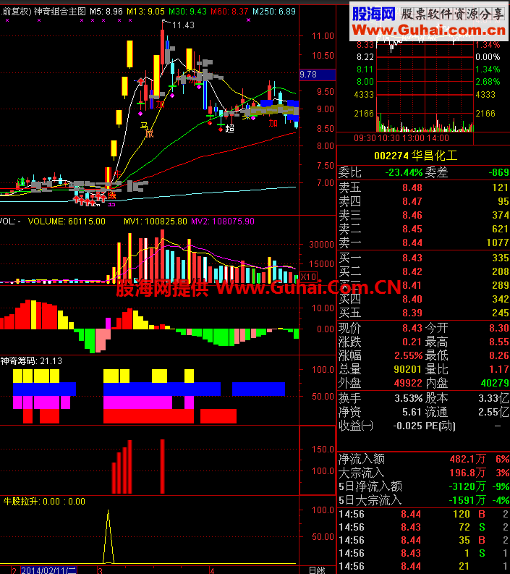This screenshot has width=510, height=574.
Task: Click the 收益(一) value -0.025
Action: click(408, 426)
